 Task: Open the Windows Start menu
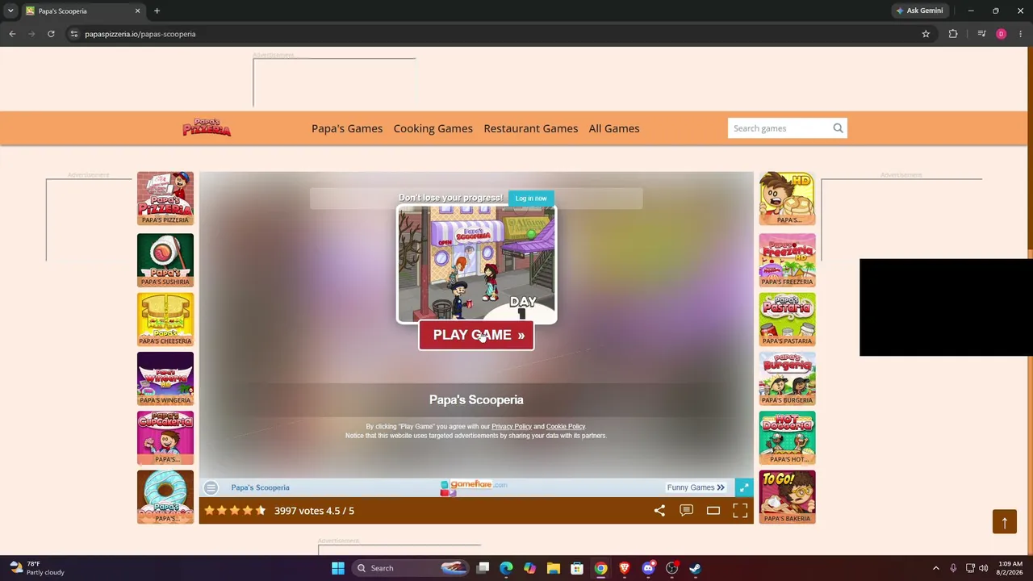point(338,568)
